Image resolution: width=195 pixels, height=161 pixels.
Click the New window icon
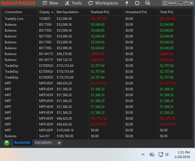(45, 3)
